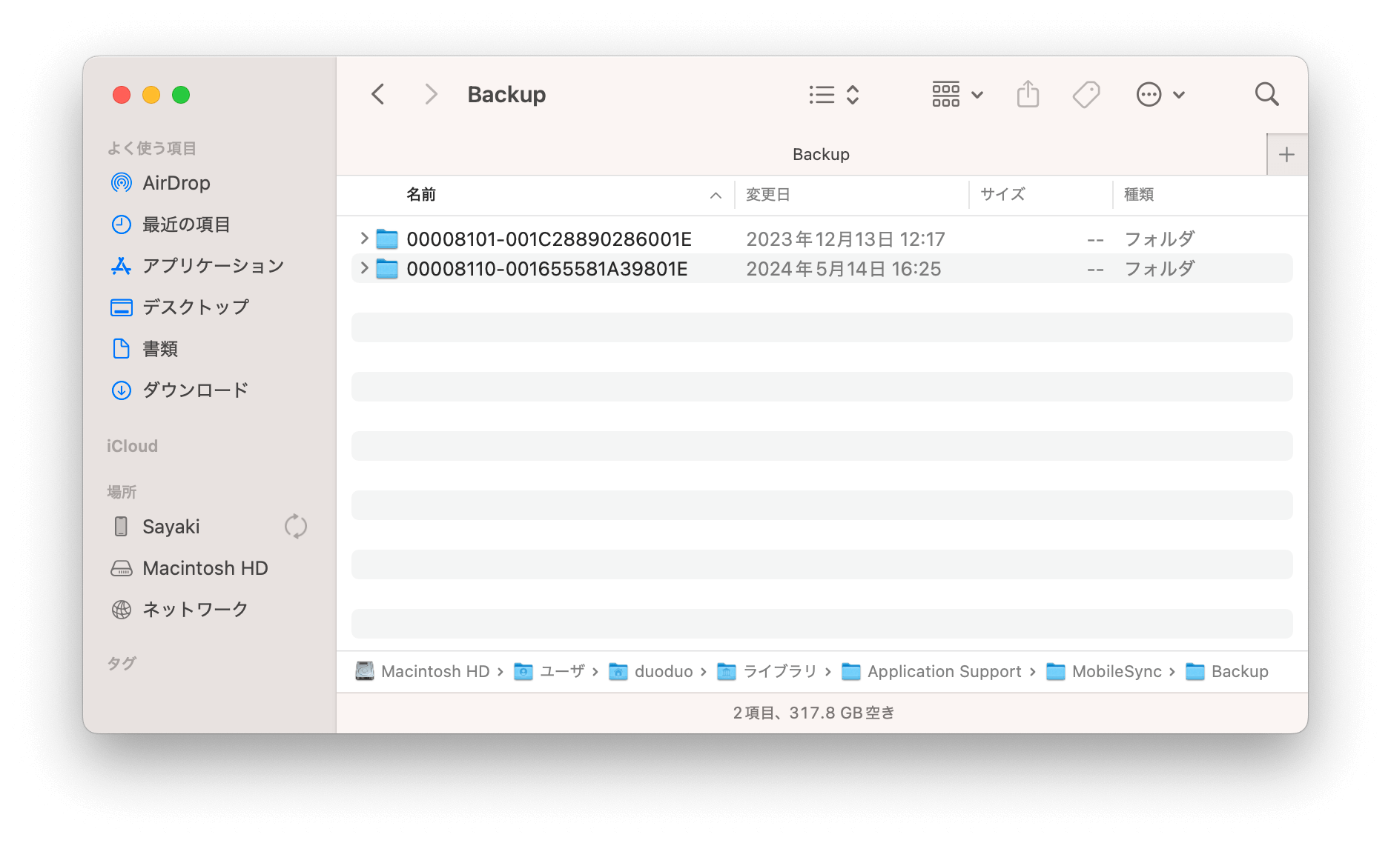Select the Sayaki device in sidebar
The image size is (1391, 843).
[x=171, y=527]
